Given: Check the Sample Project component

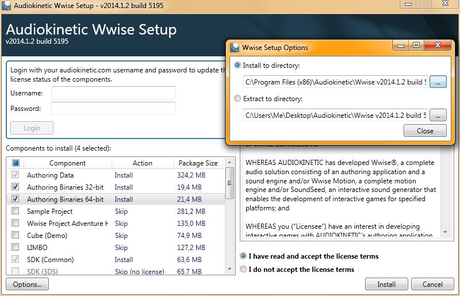Looking at the screenshot, I should (x=16, y=211).
